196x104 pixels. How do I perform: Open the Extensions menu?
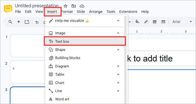pyautogui.click(x=128, y=12)
